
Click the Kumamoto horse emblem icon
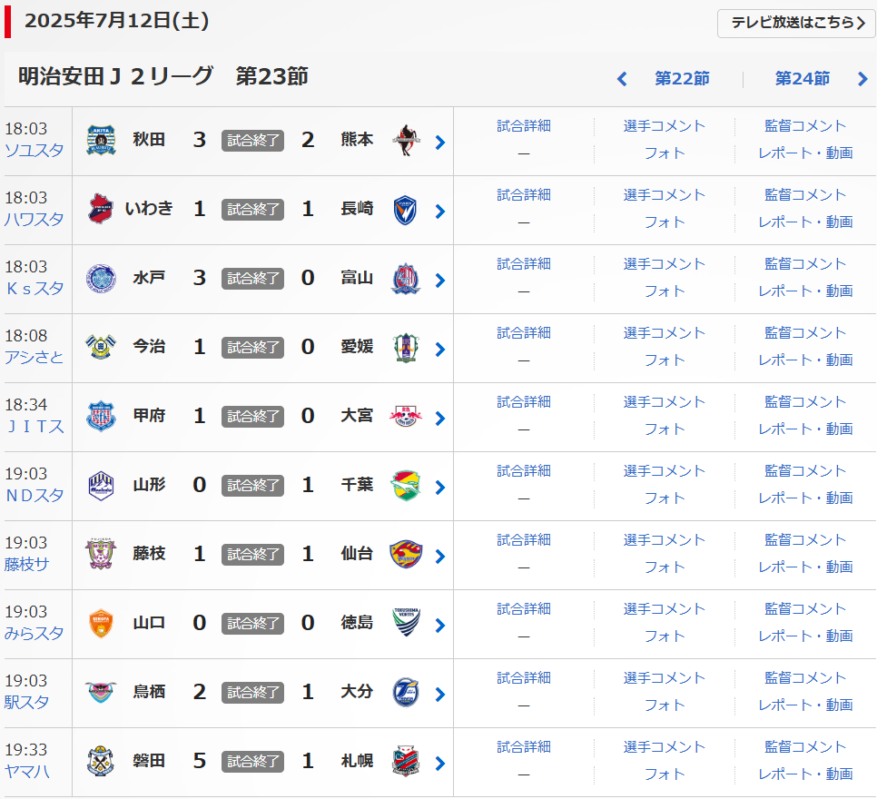pos(407,140)
